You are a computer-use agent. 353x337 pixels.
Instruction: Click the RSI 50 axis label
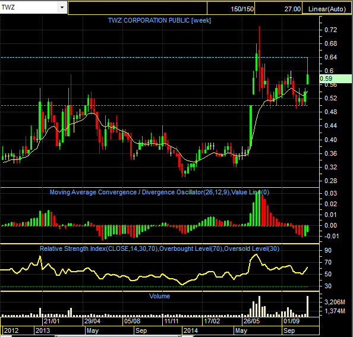click(x=328, y=274)
